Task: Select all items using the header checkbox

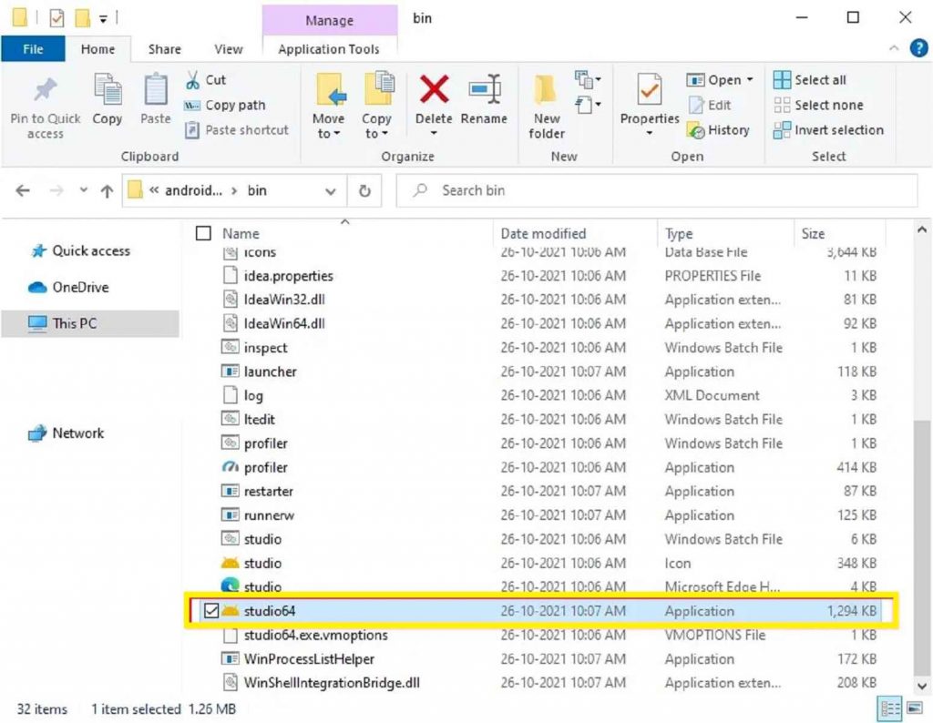Action: tap(202, 231)
